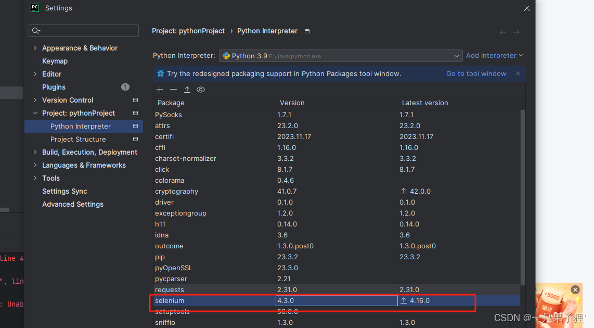
Task: Expand Appearance & Behavior section
Action: [x=35, y=48]
